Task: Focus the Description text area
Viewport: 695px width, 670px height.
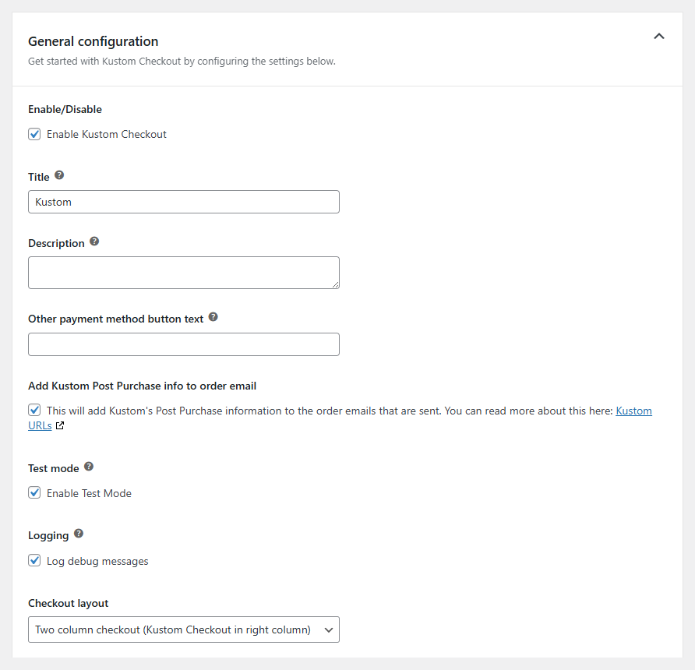Action: (183, 273)
